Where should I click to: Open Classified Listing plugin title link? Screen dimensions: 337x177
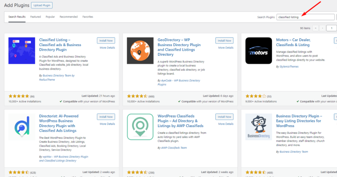[x=60, y=45]
